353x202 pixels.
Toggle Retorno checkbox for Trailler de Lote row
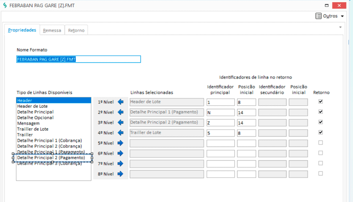(x=321, y=133)
